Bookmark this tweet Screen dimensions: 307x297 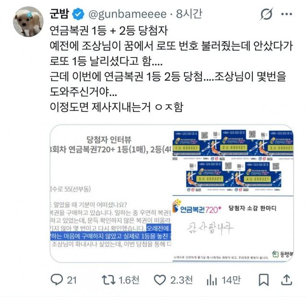[x=263, y=280]
